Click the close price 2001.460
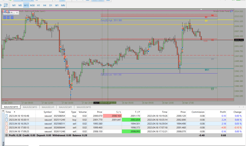Screen dimensions: 246x146 pos(181,128)
